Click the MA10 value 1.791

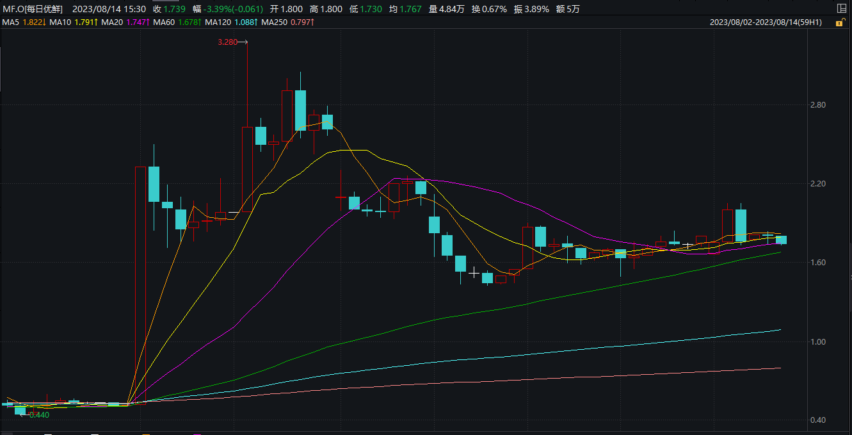[83, 22]
